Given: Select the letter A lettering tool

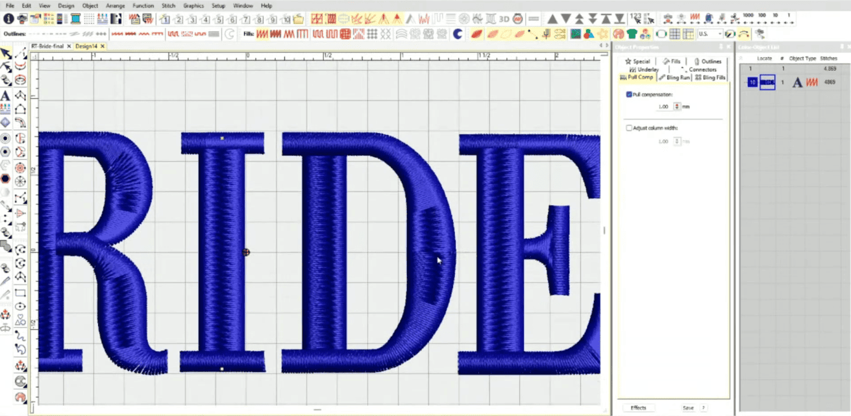Looking at the screenshot, I should tap(6, 95).
